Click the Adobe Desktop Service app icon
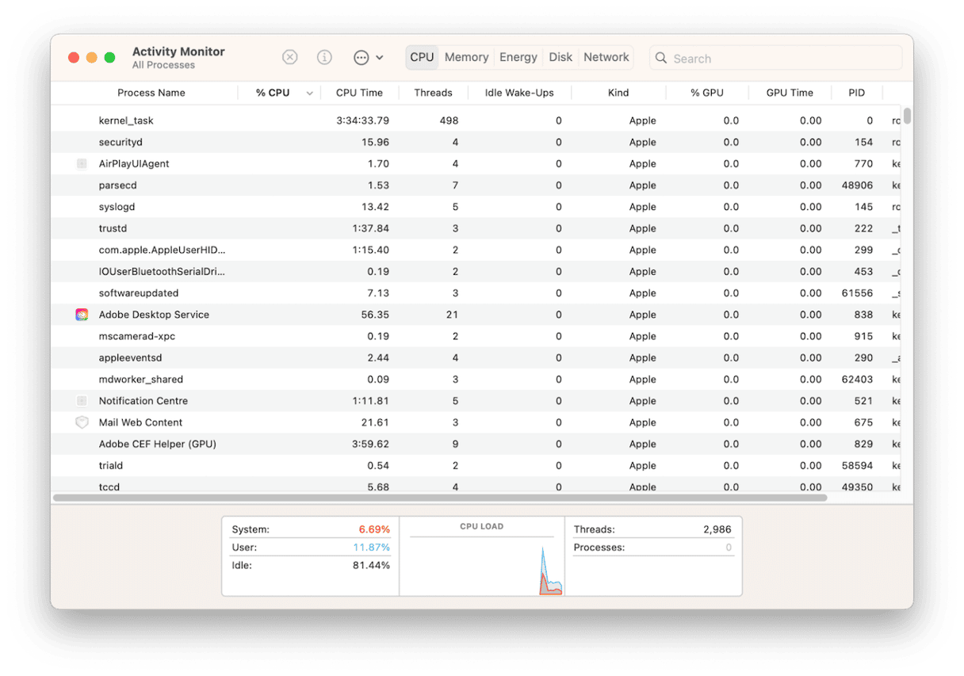Viewport: 964px width, 676px height. click(x=82, y=315)
